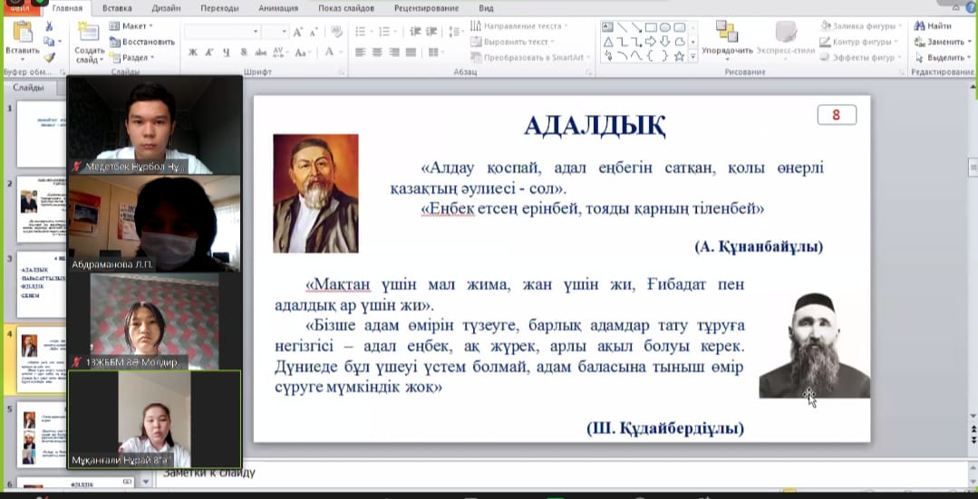The width and height of the screenshot is (978, 499).
Task: Toggle bold (Ж) formatting
Action: point(193,53)
